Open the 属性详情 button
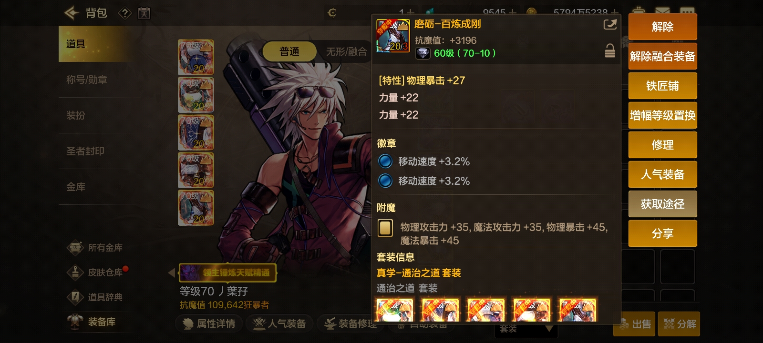Viewport: 763px width, 343px height. point(209,323)
